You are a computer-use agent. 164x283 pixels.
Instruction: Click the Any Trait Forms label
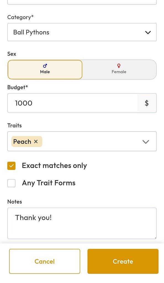tap(49, 183)
